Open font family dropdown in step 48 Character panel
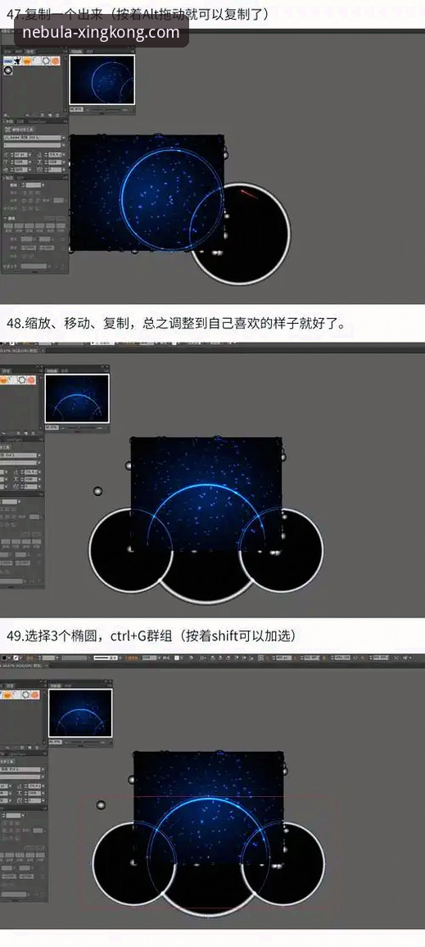Viewport: 425px width, 947px height. [38, 455]
